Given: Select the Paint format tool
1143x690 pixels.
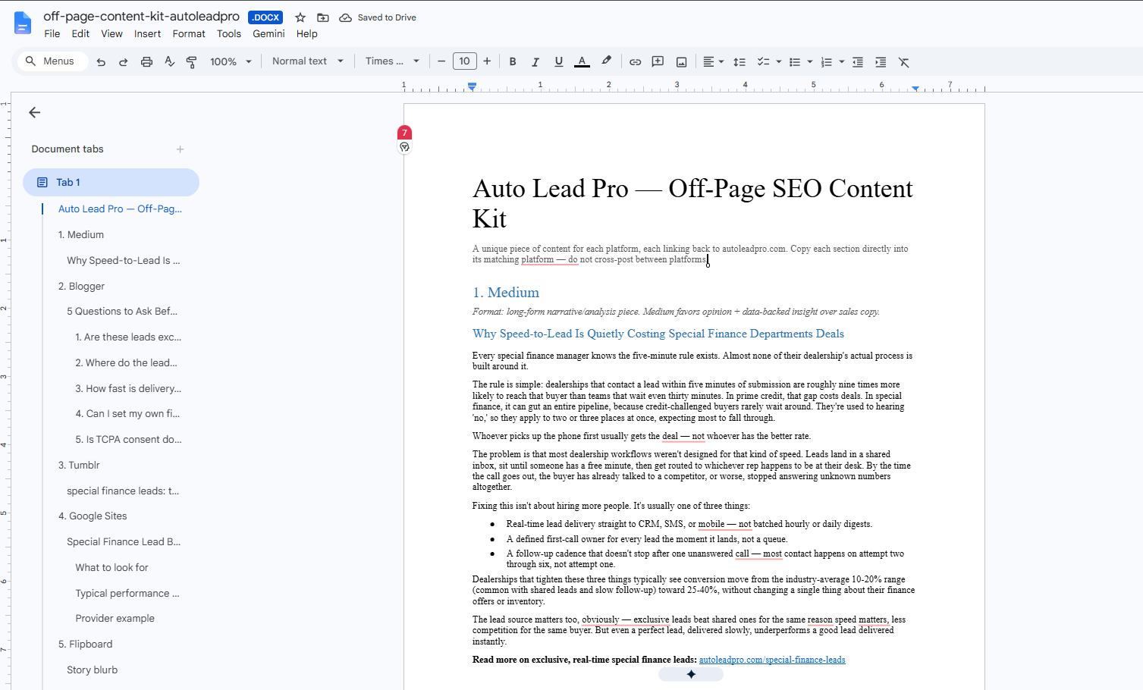Looking at the screenshot, I should point(192,61).
